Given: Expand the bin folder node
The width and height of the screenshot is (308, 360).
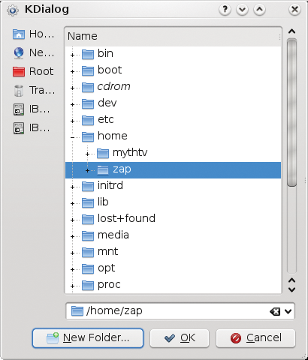Looking at the screenshot, I should coord(72,55).
